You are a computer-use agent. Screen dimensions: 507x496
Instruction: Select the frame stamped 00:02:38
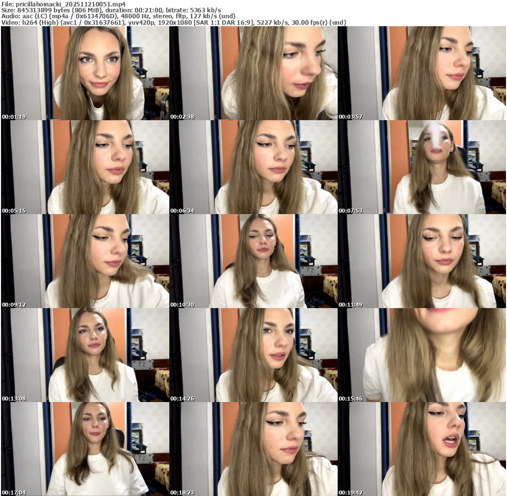coord(253,73)
